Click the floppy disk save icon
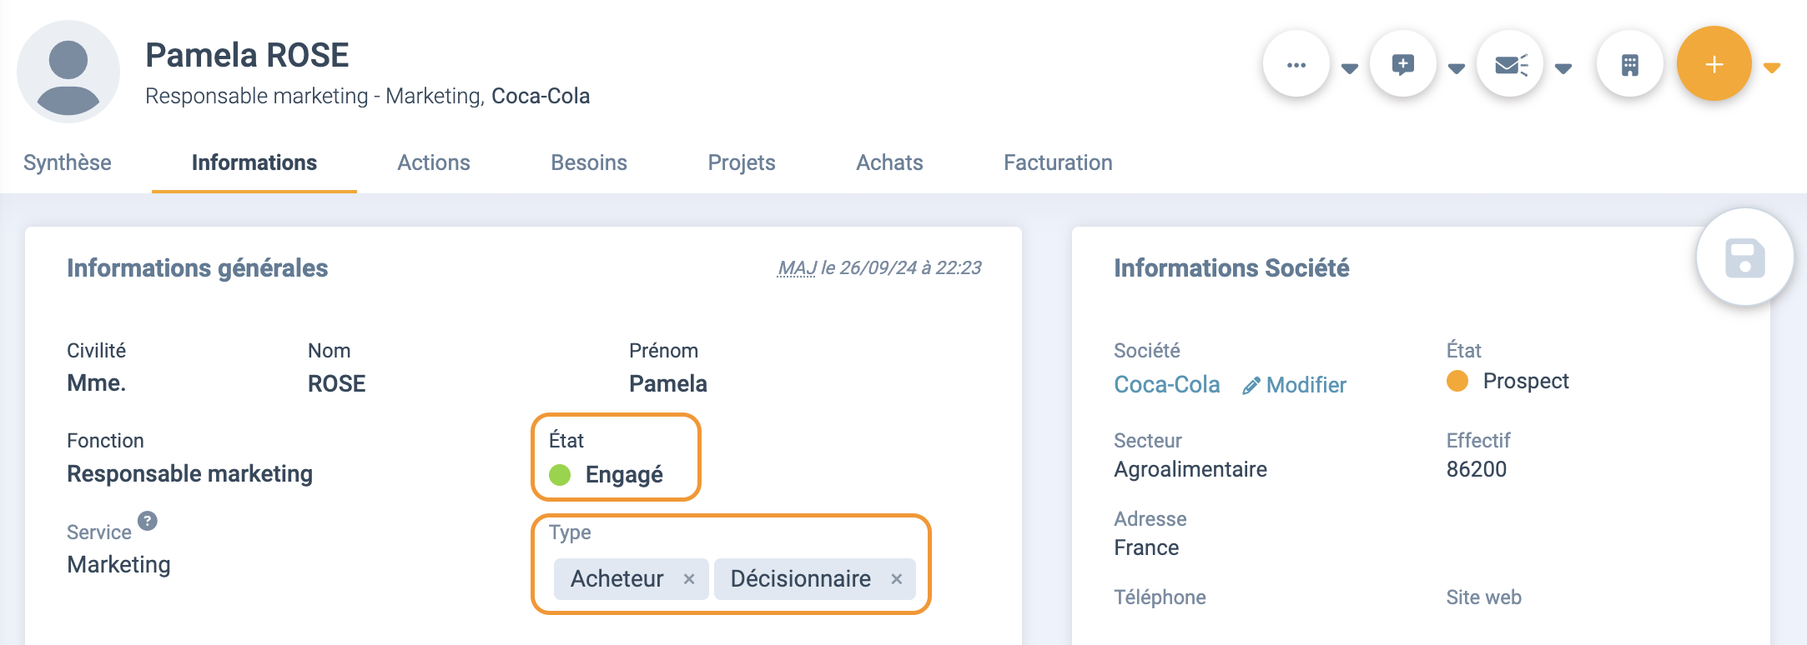Image resolution: width=1807 pixels, height=645 pixels. [1744, 257]
